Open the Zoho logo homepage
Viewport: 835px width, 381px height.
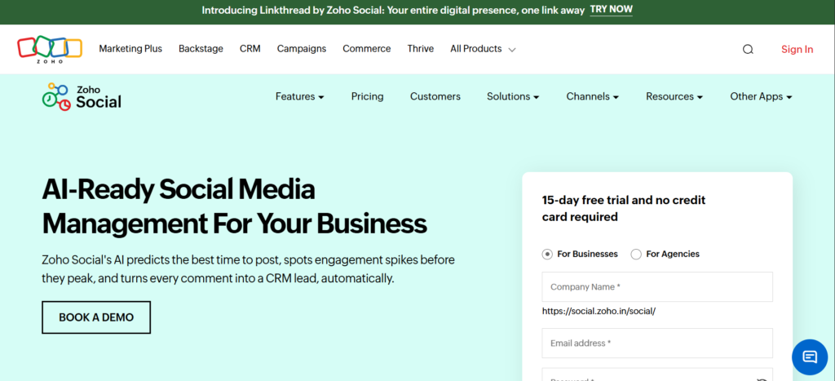tap(50, 50)
